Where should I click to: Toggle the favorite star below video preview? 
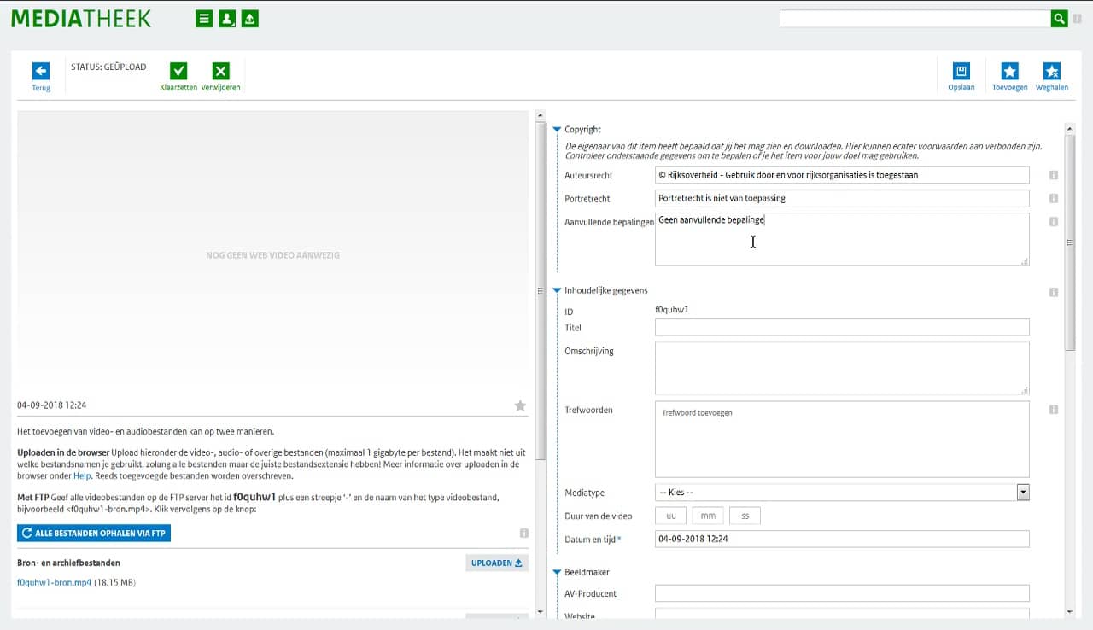pyautogui.click(x=520, y=405)
